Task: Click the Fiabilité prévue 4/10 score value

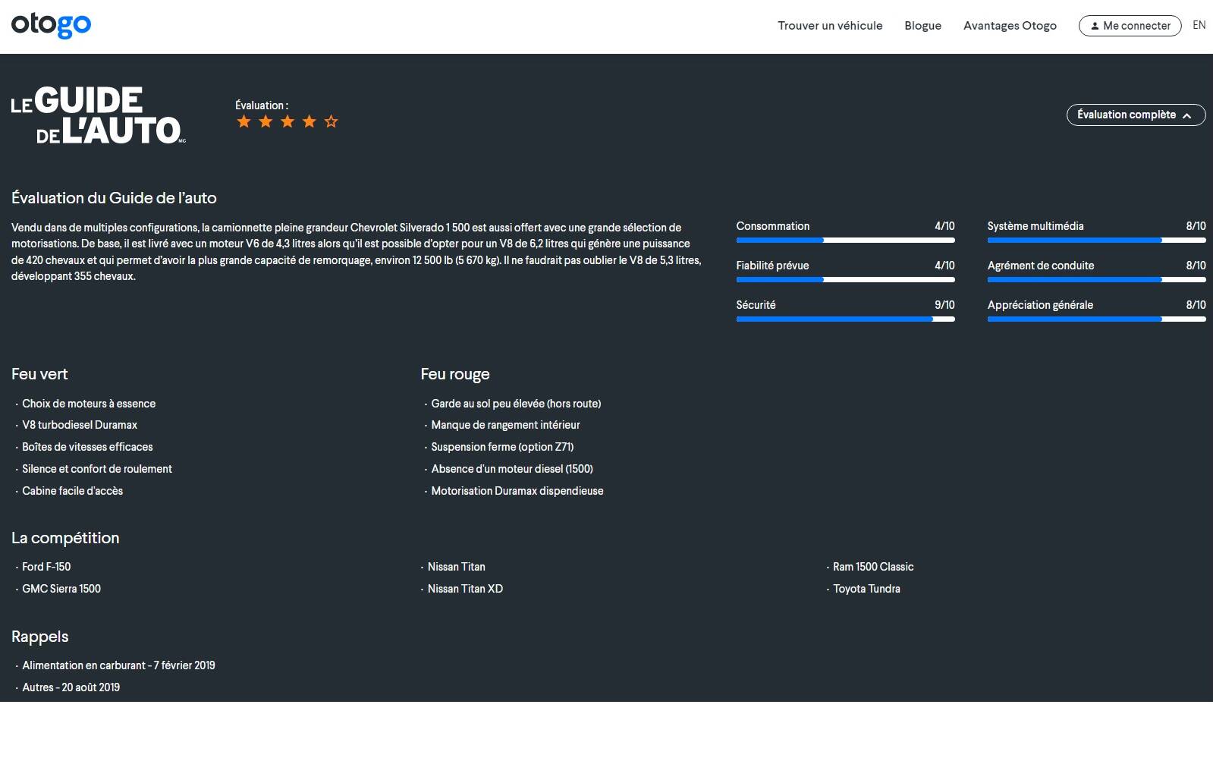Action: (944, 266)
